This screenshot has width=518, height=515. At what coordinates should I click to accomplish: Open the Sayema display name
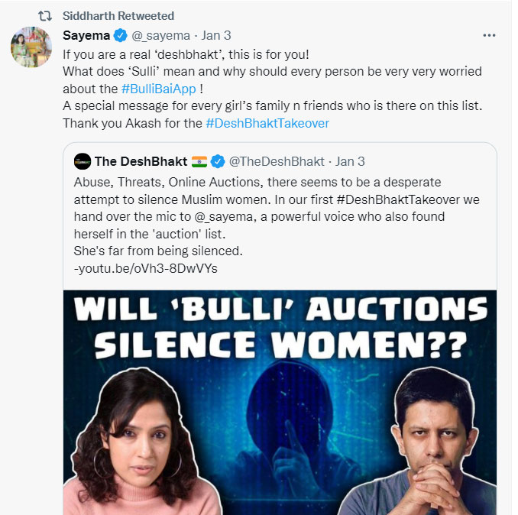86,35
